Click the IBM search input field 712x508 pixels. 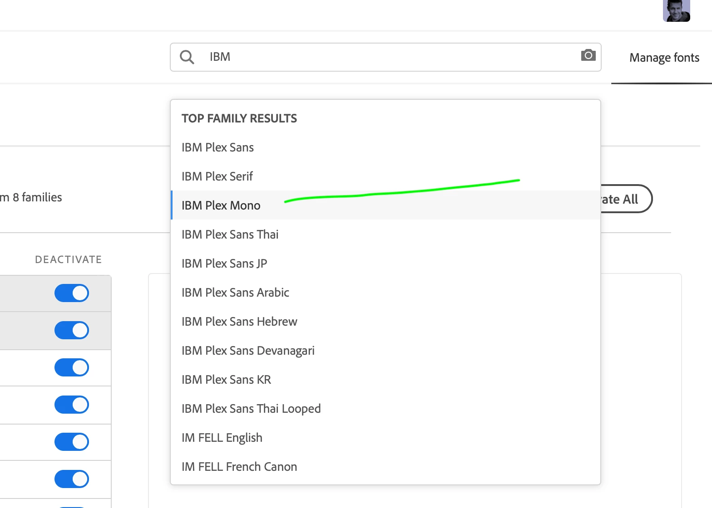click(x=386, y=57)
